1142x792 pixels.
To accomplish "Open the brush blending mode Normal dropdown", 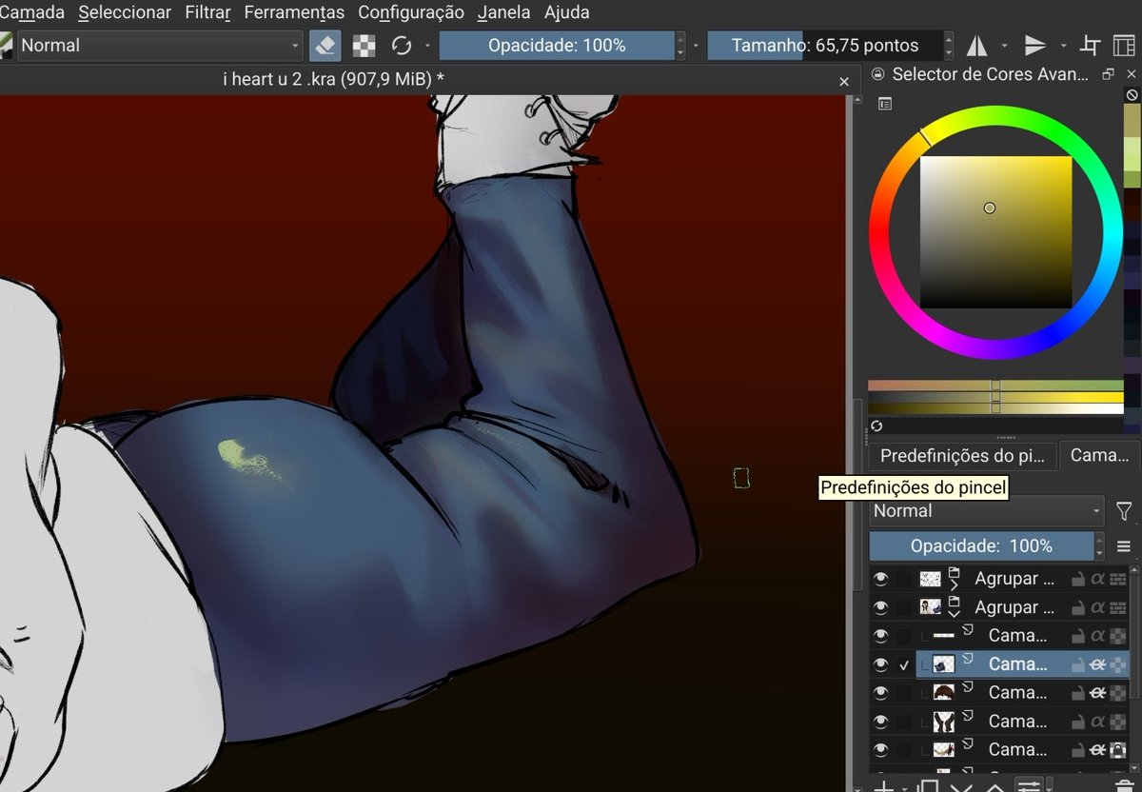I will pyautogui.click(x=157, y=44).
